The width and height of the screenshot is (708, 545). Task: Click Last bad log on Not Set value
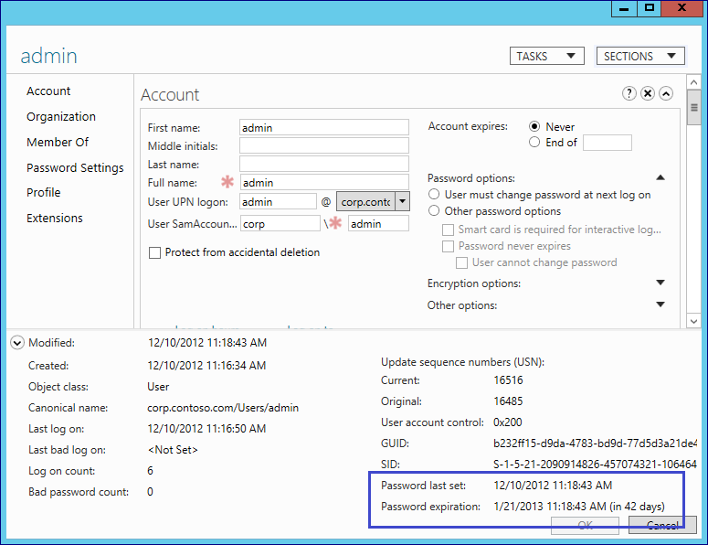click(173, 450)
